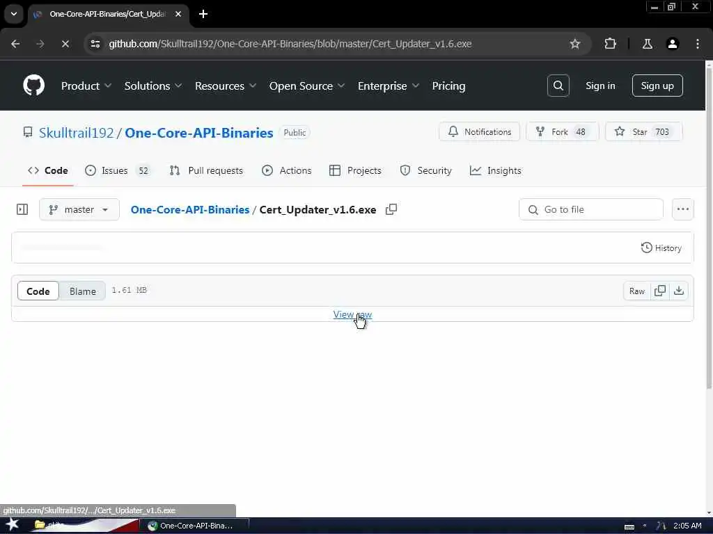This screenshot has height=534, width=713.
Task: Copy raw file contents icon
Action: pyautogui.click(x=660, y=291)
